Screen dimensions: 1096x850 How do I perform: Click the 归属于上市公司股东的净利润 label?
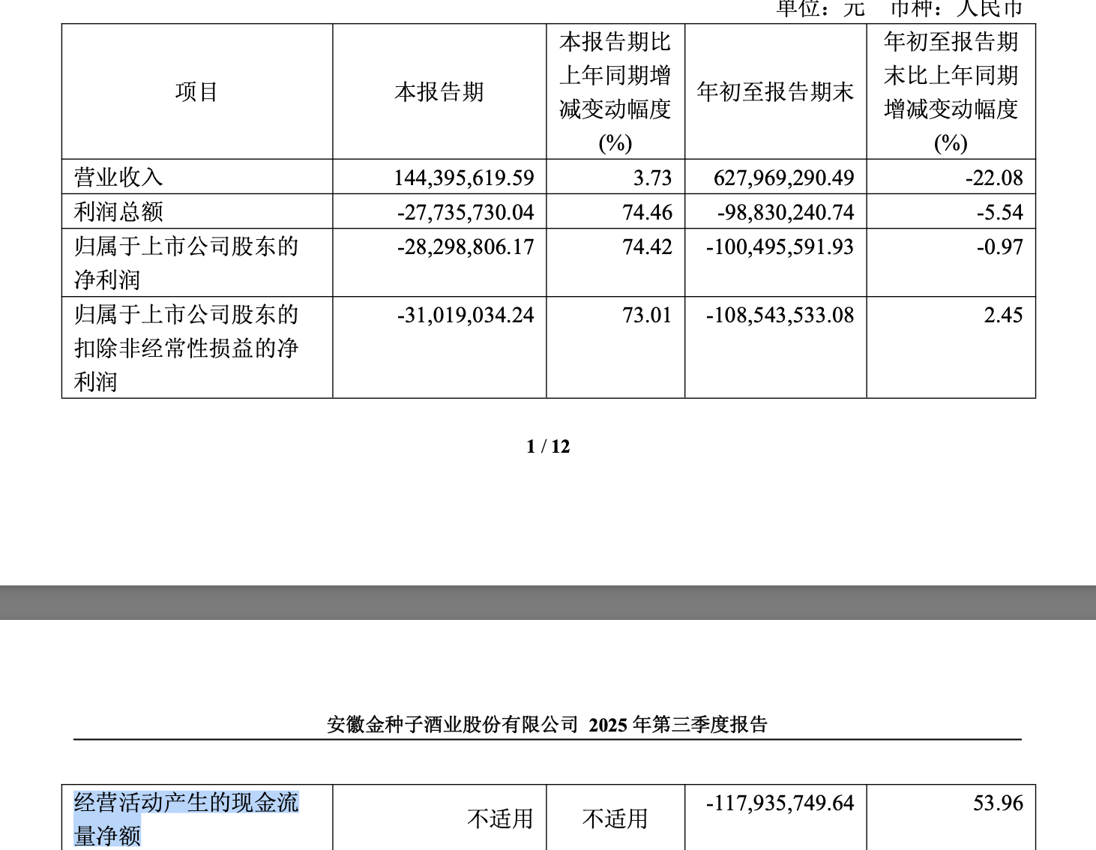tap(186, 263)
